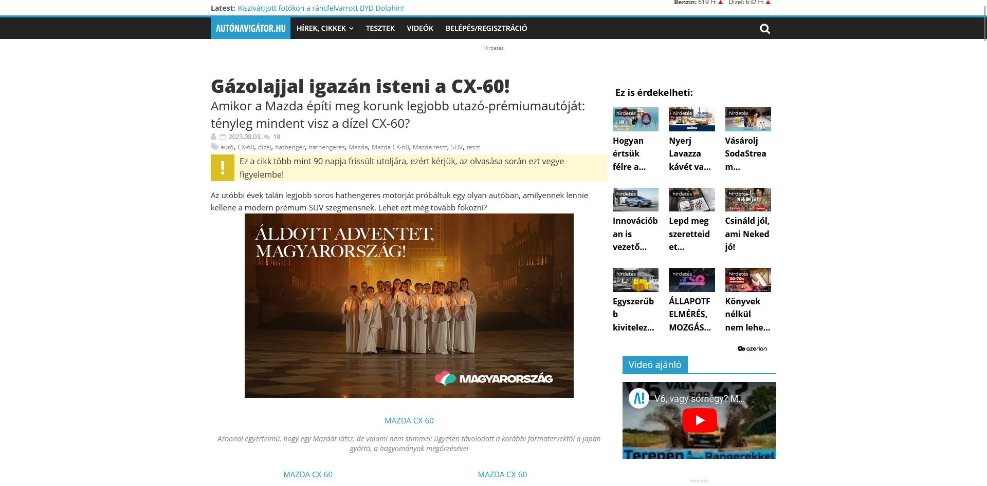Open the 'teszt' tag
The height and width of the screenshot is (486, 987).
click(473, 147)
